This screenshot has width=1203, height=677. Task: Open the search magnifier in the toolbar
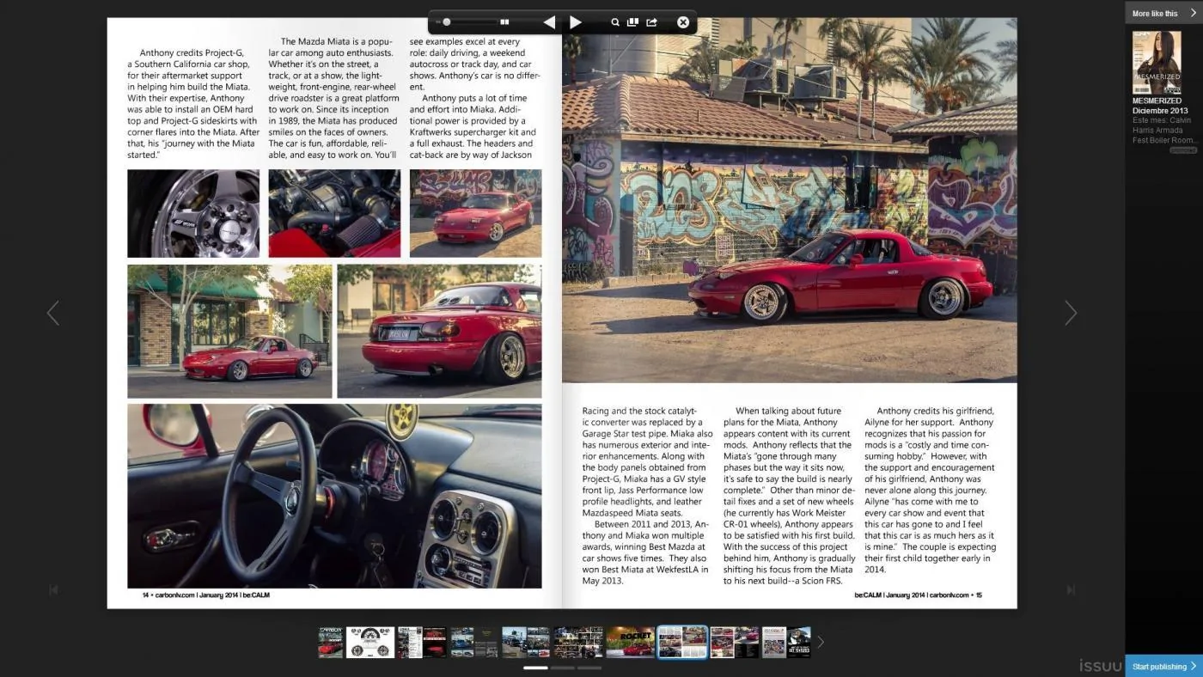615,22
